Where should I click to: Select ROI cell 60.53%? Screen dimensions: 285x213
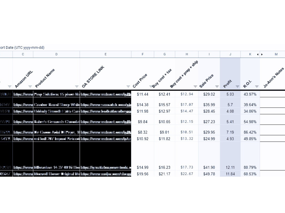[x=250, y=174]
